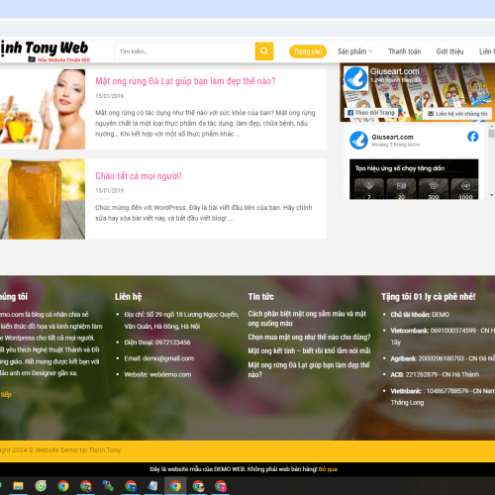Click the 15/01/2019 date of the Đà Lạt post

[x=109, y=96]
